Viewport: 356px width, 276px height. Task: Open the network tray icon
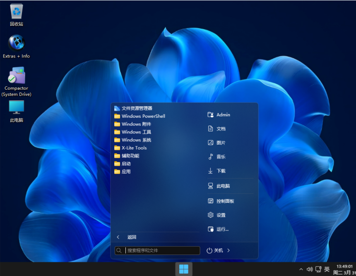[x=318, y=269]
